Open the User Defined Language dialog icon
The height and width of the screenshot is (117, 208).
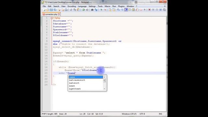(130, 10)
